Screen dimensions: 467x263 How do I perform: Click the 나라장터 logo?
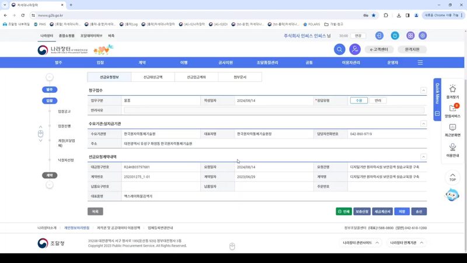click(63, 50)
